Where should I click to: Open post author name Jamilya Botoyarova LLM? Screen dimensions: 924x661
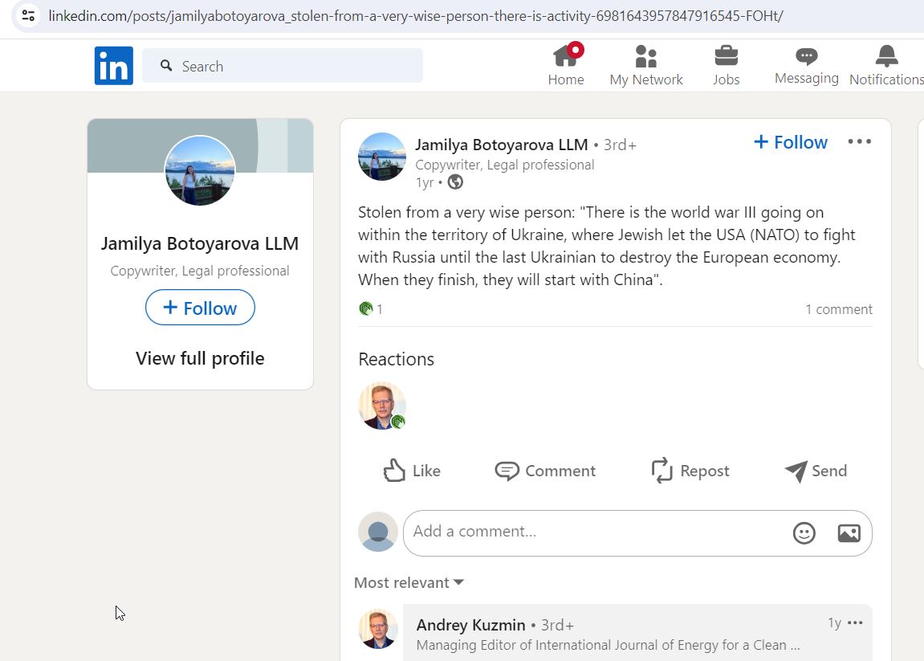click(x=502, y=145)
